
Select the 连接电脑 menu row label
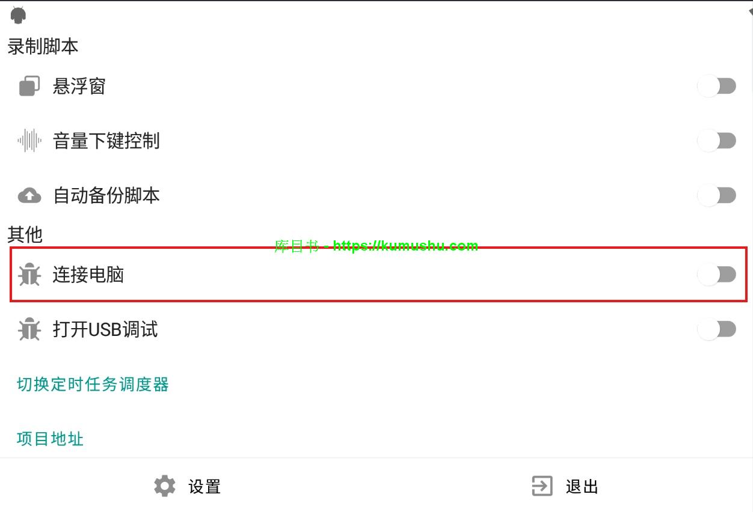coord(88,275)
